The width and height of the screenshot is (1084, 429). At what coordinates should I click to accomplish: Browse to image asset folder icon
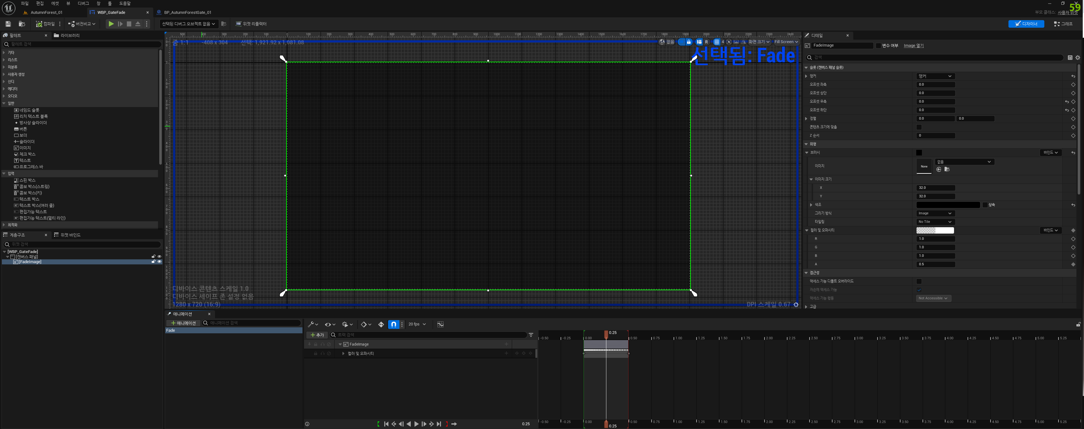pos(947,169)
